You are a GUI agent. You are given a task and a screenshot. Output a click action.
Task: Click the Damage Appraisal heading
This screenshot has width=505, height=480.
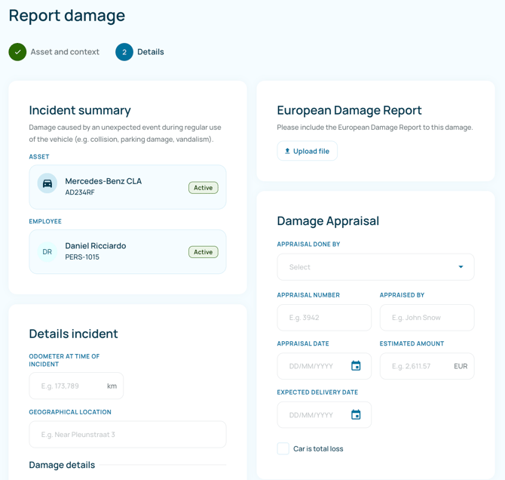click(x=328, y=221)
